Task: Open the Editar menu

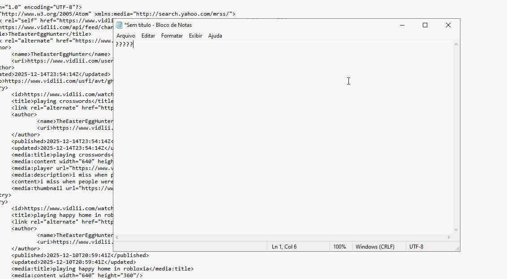Action: 148,36
